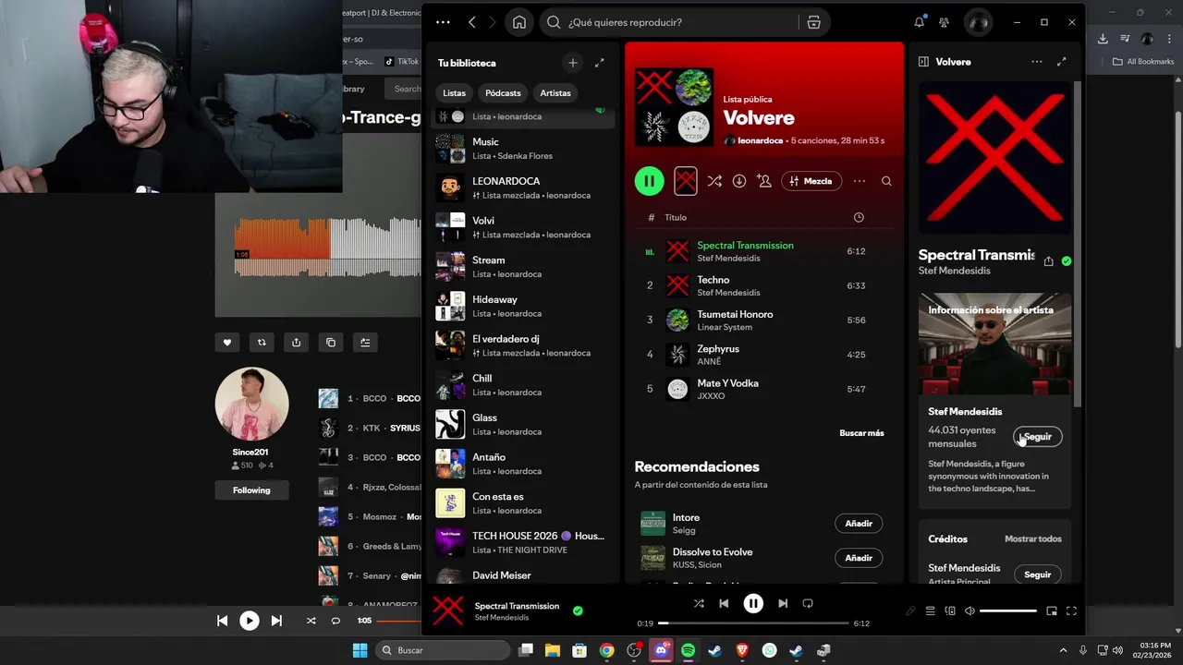Screen dimensions: 1183x665
Task: Click SoundCloud waveform to seek
Action: coord(328,248)
